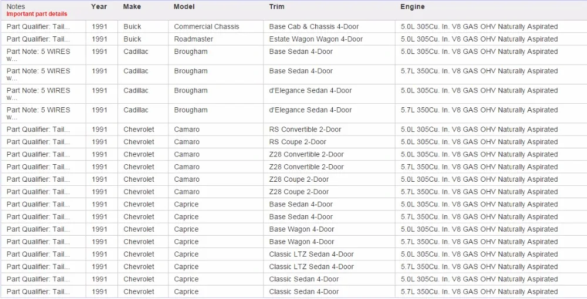Click the engine cell in the Roadmaster row
Image resolution: width=587 pixels, height=299 pixels.
pos(479,39)
